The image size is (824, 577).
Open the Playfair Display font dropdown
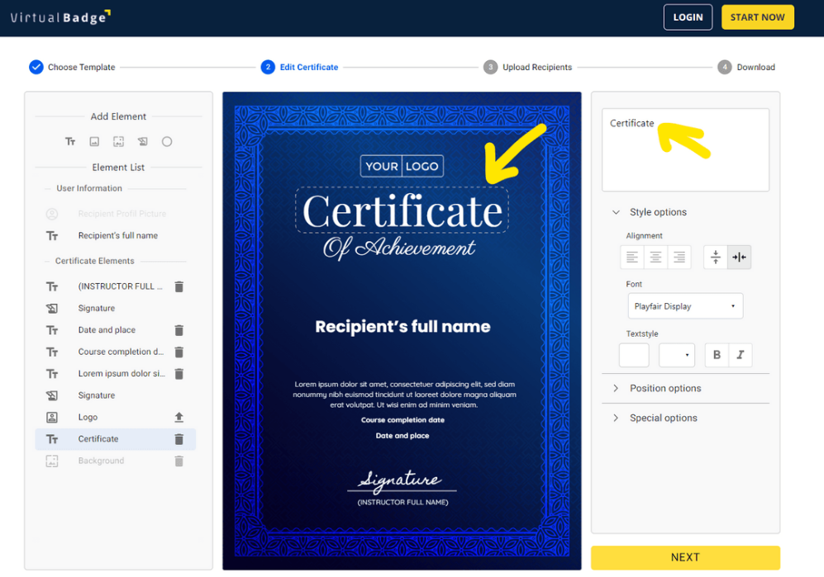click(x=685, y=305)
